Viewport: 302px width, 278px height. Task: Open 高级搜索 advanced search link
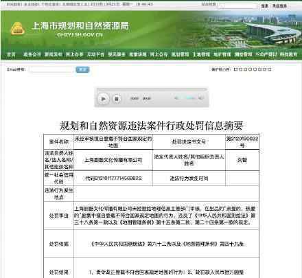click(x=279, y=5)
